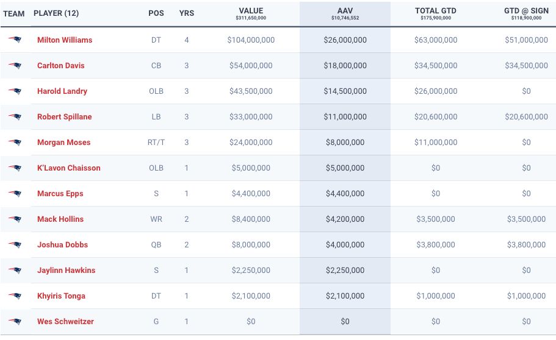Open Milton Williams player page
Screen dimensions: 556x340
(65, 40)
